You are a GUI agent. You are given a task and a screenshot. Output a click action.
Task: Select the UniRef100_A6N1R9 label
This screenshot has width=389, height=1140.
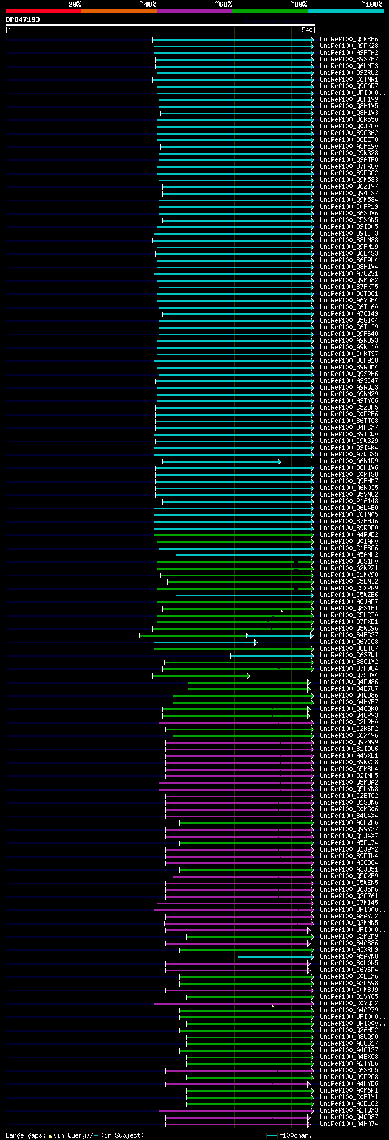tap(349, 461)
